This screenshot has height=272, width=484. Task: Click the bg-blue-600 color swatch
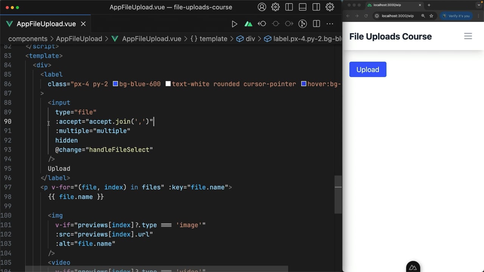(x=115, y=84)
